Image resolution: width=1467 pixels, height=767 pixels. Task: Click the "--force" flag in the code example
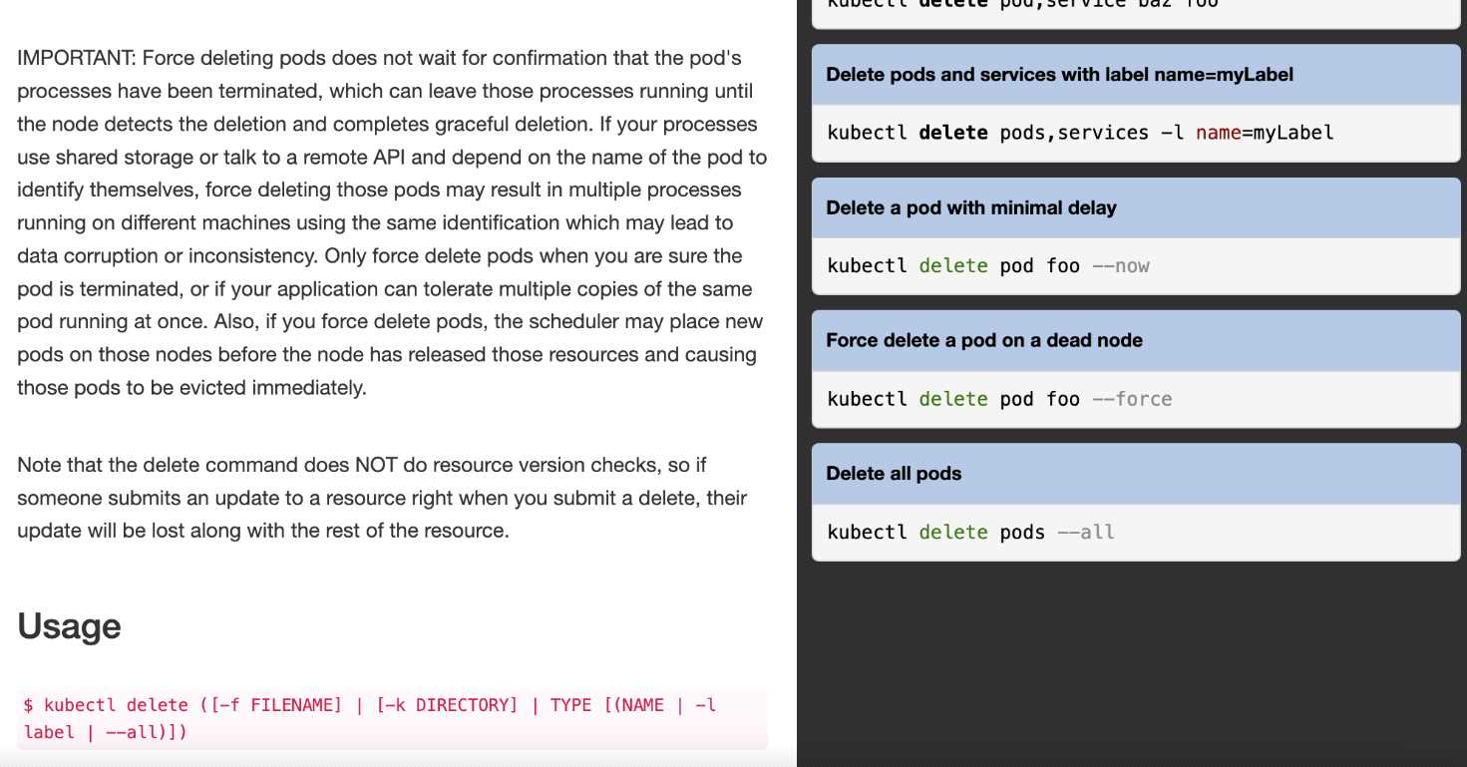pos(1132,399)
